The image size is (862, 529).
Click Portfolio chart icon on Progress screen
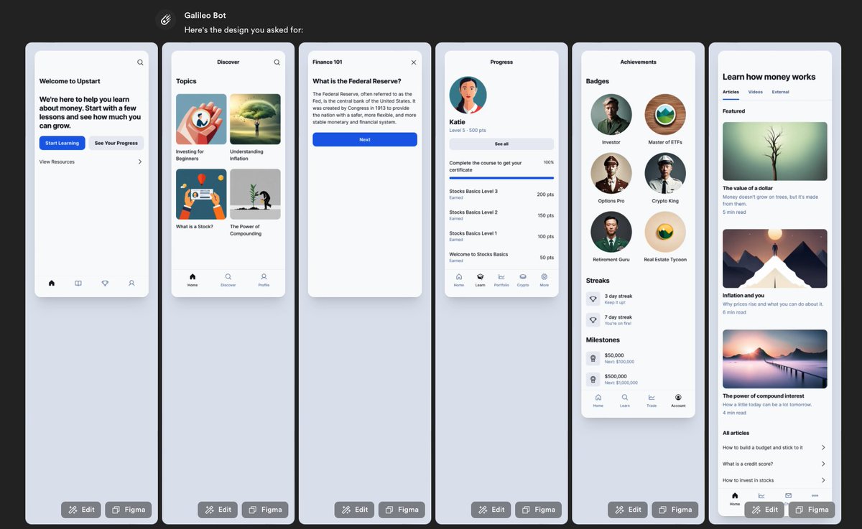501,276
